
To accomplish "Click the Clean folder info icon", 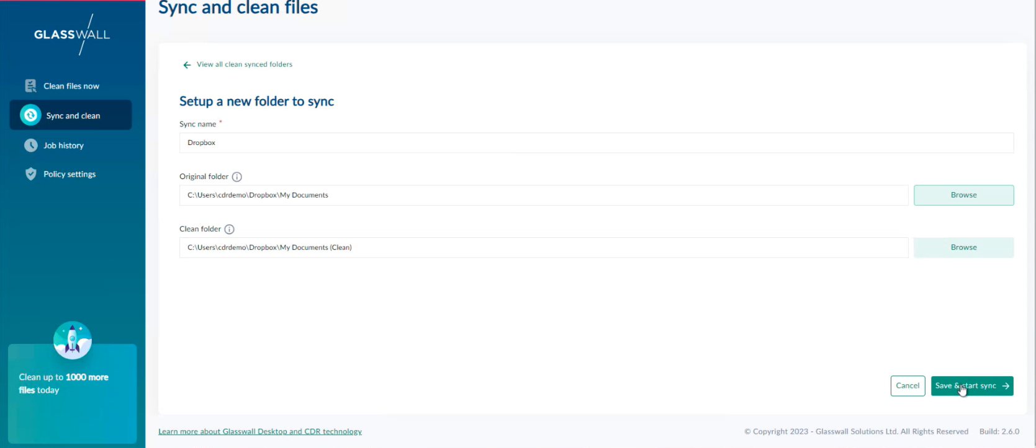I will 229,229.
